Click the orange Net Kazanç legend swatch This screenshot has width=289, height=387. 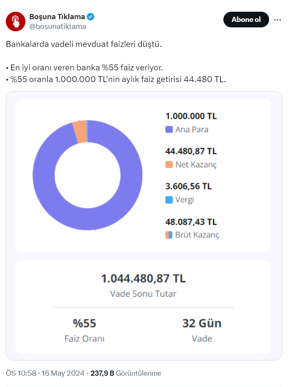pyautogui.click(x=169, y=165)
